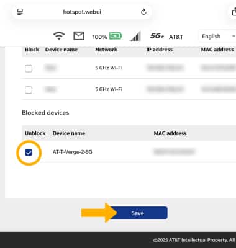Click the 5G+ network indicator
The image size is (236, 248).
coord(157,36)
